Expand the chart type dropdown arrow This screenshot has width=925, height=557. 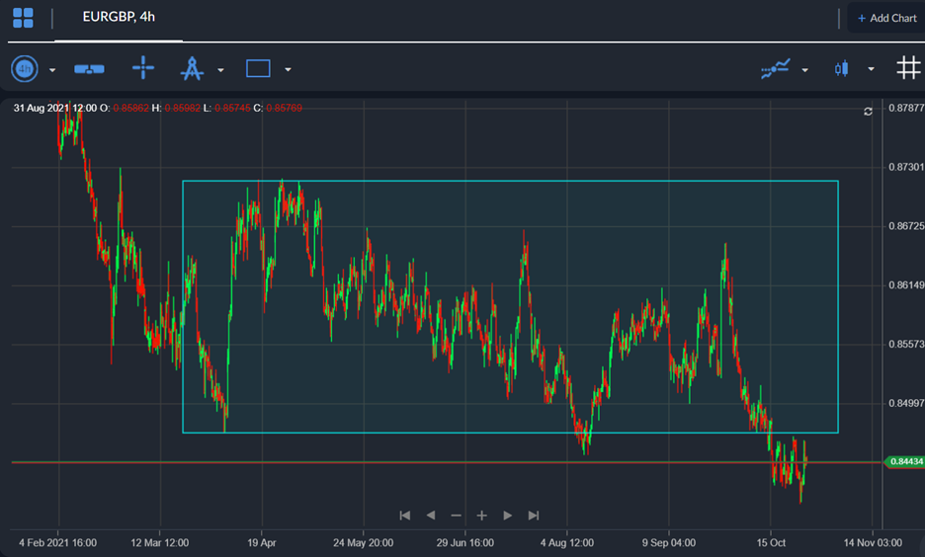871,70
